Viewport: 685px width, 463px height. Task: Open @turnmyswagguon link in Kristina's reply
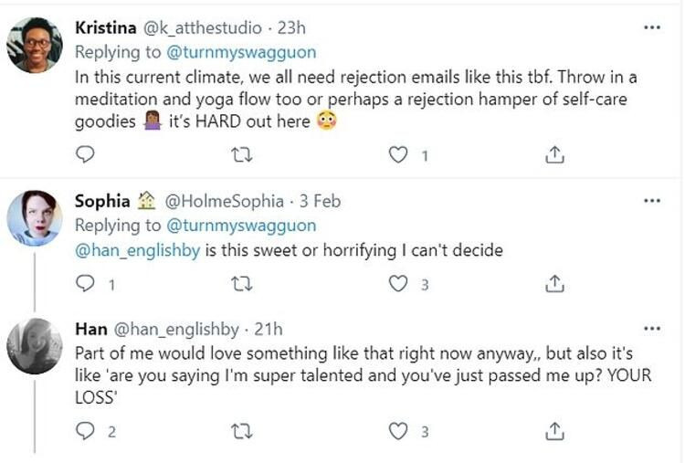[241, 52]
